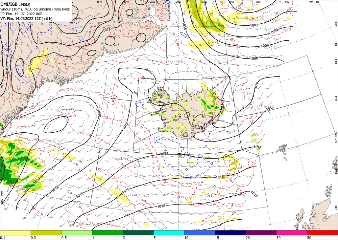The width and height of the screenshot is (338, 240).
Task: Select the red 50+ legend swatch
Action: point(322,233)
